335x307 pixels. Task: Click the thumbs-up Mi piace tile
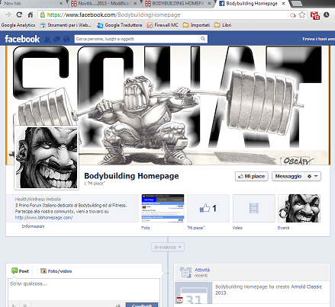pos(208,208)
